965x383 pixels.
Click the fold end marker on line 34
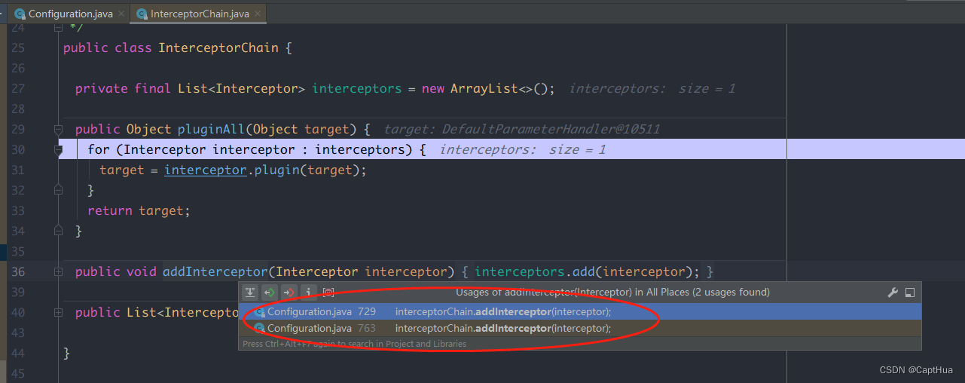[x=58, y=231]
